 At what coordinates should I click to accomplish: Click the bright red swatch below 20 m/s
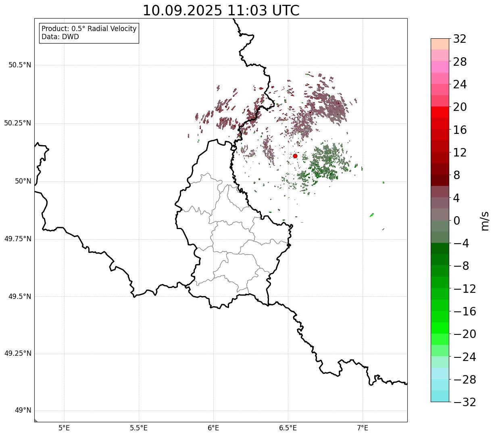point(440,112)
